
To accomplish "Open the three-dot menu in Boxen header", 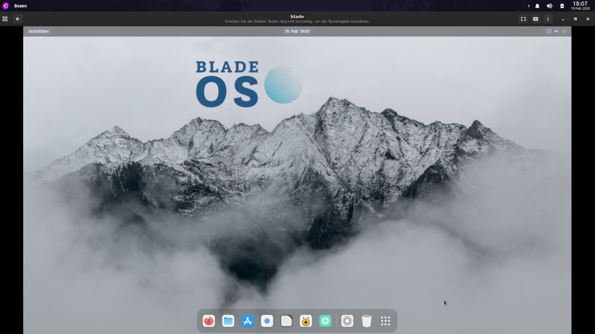I will tap(548, 19).
